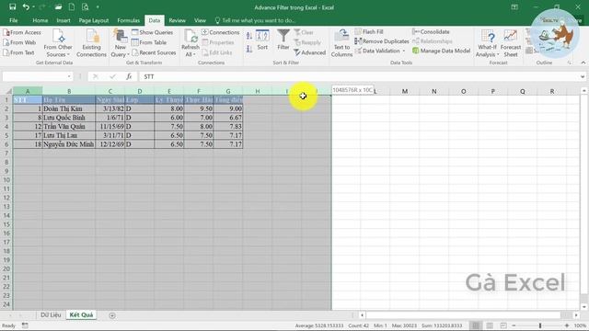Click cell with value 6.67

point(228,118)
